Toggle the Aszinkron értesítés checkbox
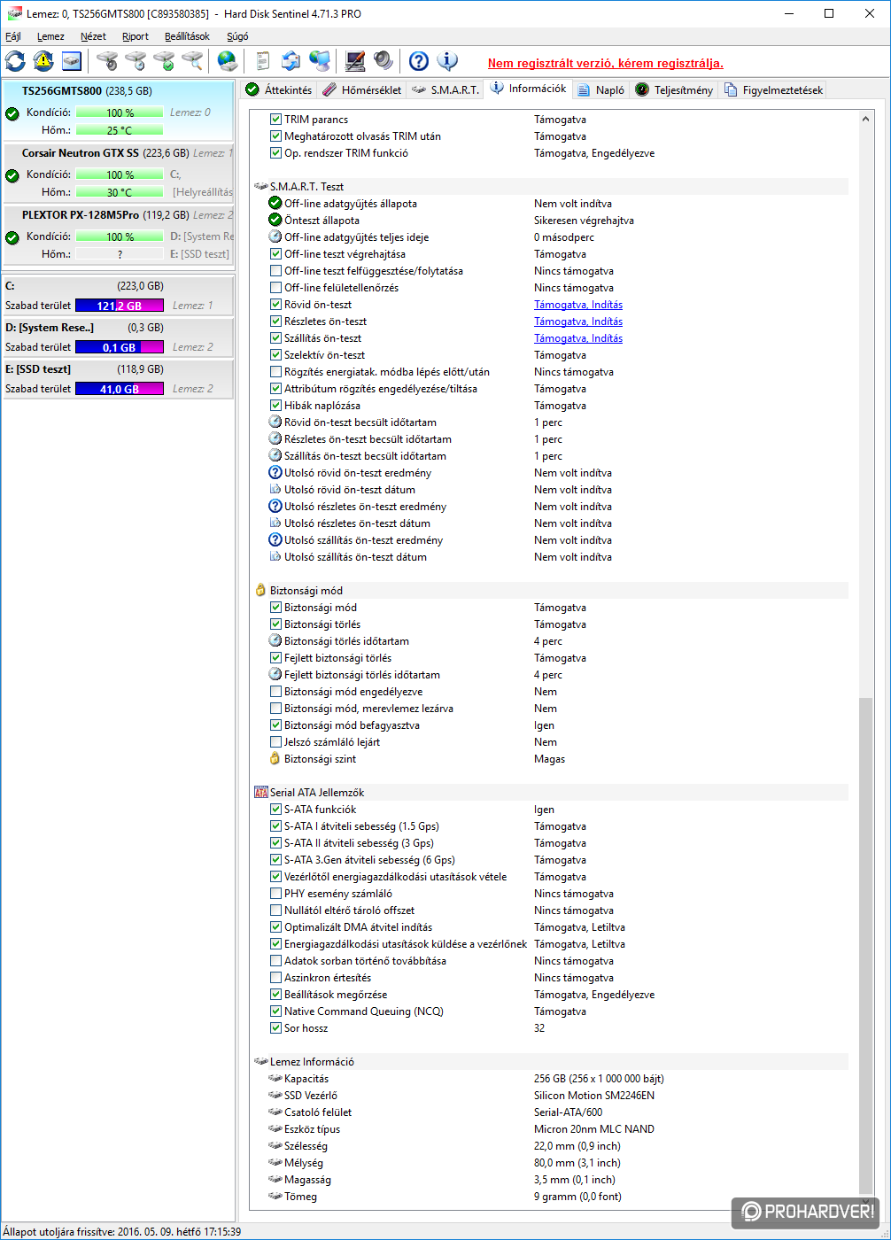 275,978
